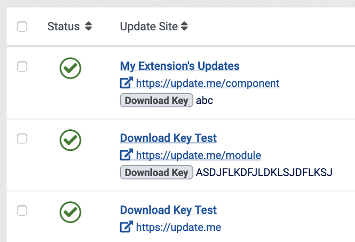The image size is (355, 242).
Task: Check the select-all checkbox in header
Action: point(22,26)
